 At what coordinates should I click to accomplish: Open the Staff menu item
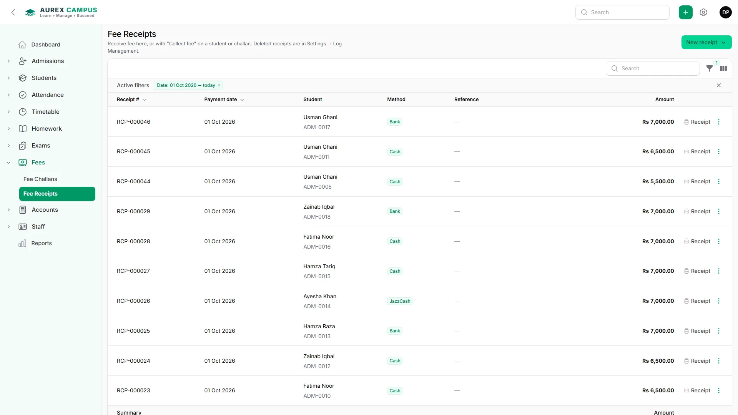coord(38,227)
